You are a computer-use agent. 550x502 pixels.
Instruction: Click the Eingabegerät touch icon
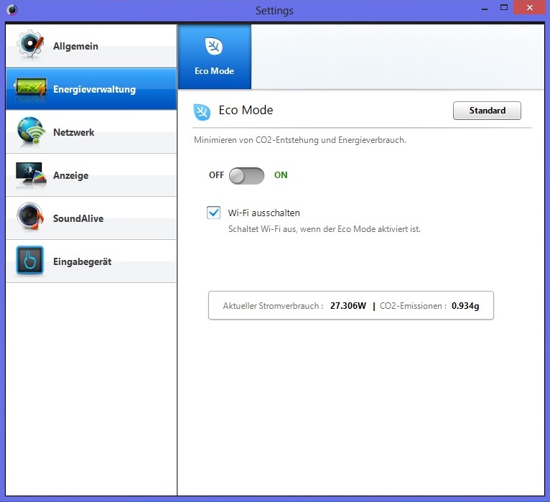click(x=30, y=260)
